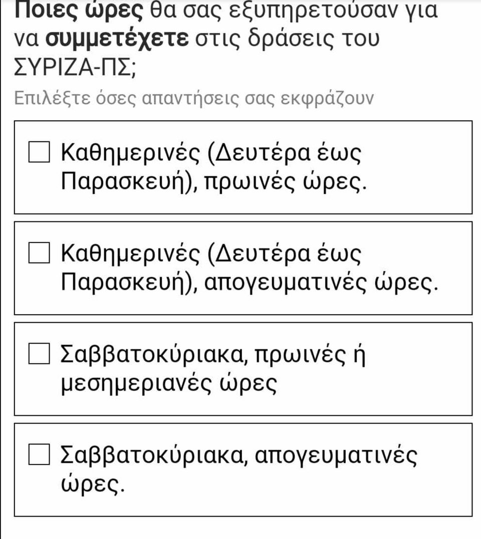The height and width of the screenshot is (539, 481).
Task: Click 'Καθημερινές (Δευτέρα έως' in the first option
Action: (x=210, y=152)
